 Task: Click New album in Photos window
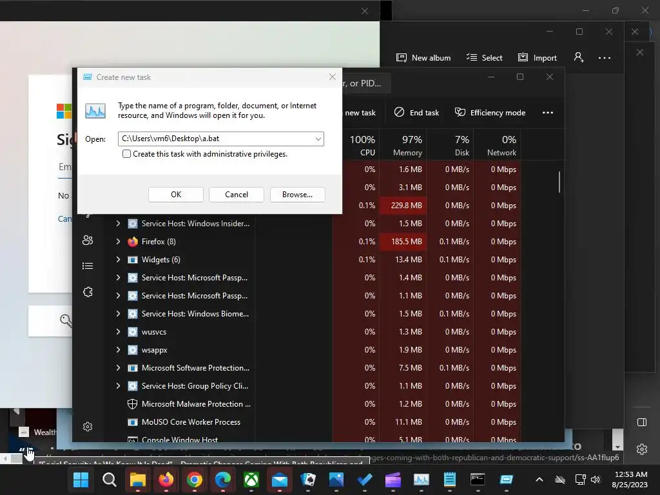coord(423,57)
